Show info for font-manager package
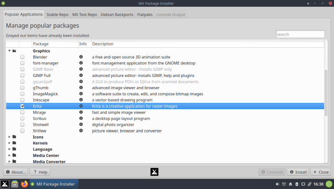 coord(81,63)
